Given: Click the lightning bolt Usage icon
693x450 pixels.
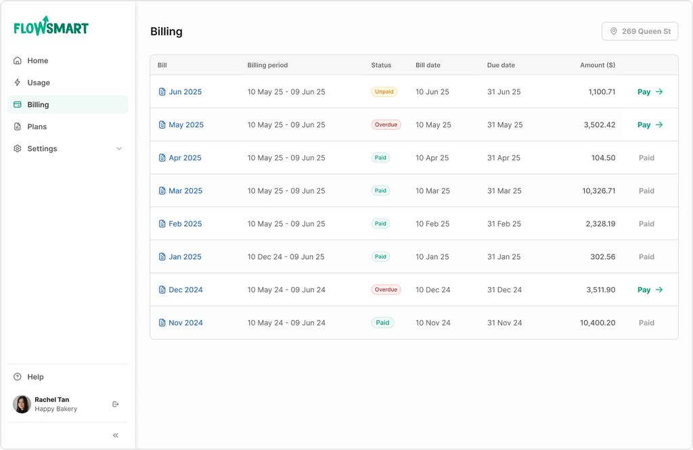Looking at the screenshot, I should point(18,83).
